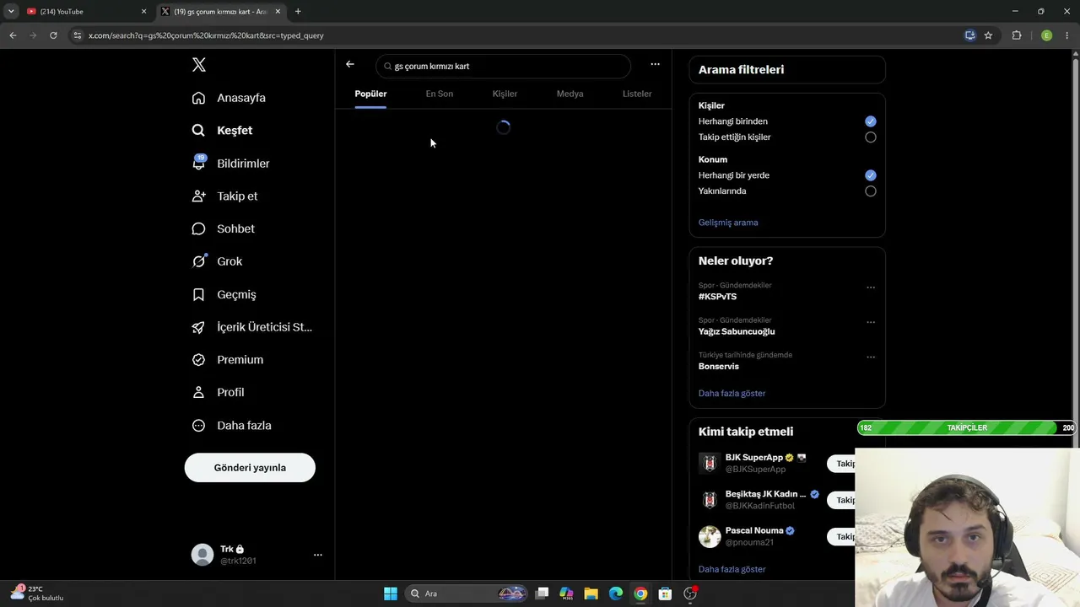
Task: Go to Profil page
Action: [x=218, y=393]
